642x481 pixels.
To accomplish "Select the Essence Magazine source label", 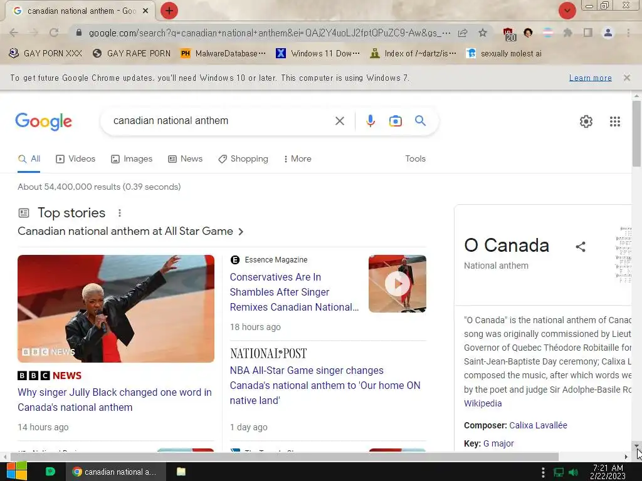I will click(276, 260).
